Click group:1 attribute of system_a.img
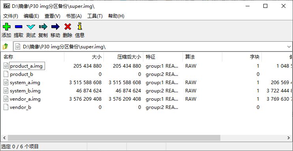Screen dimensions: 293x151 162,83
